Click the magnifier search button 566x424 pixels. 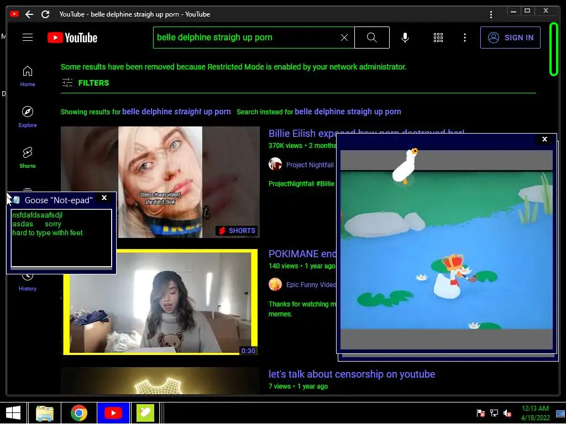point(372,38)
